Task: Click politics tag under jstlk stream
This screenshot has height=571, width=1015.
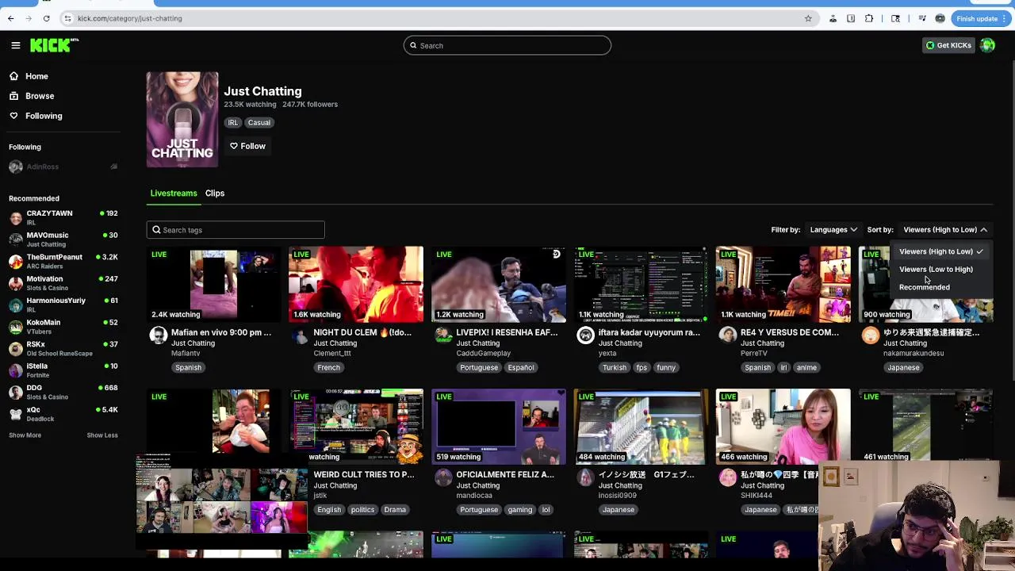Action: (x=362, y=510)
